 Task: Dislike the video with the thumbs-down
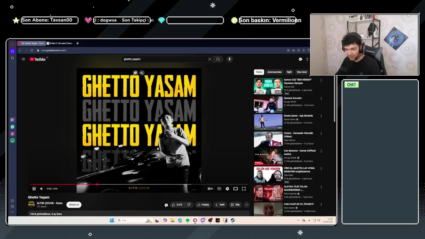(189, 205)
